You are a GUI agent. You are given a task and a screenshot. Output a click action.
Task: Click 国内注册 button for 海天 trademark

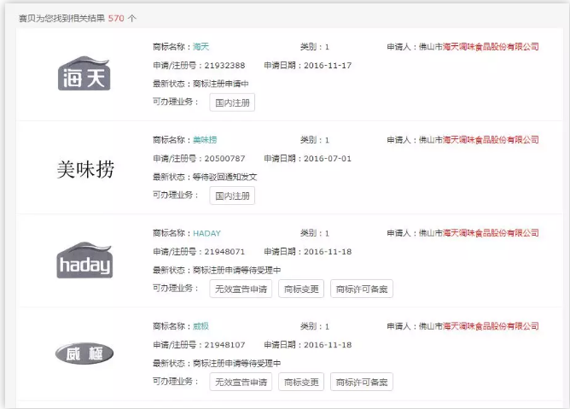point(232,102)
